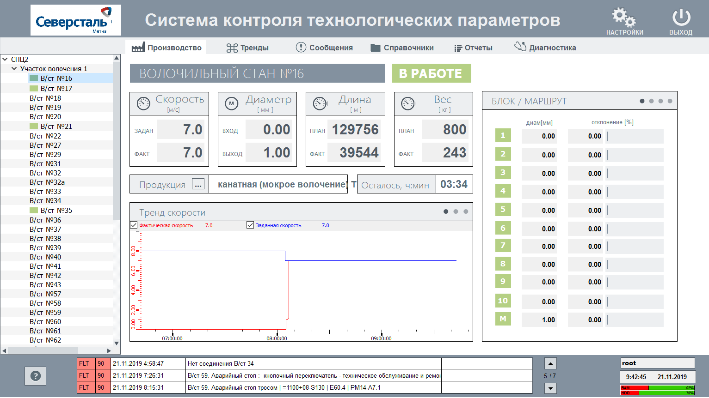Select first page dot in БЛОК / МАРШРУТ
709x398 pixels.
[642, 101]
